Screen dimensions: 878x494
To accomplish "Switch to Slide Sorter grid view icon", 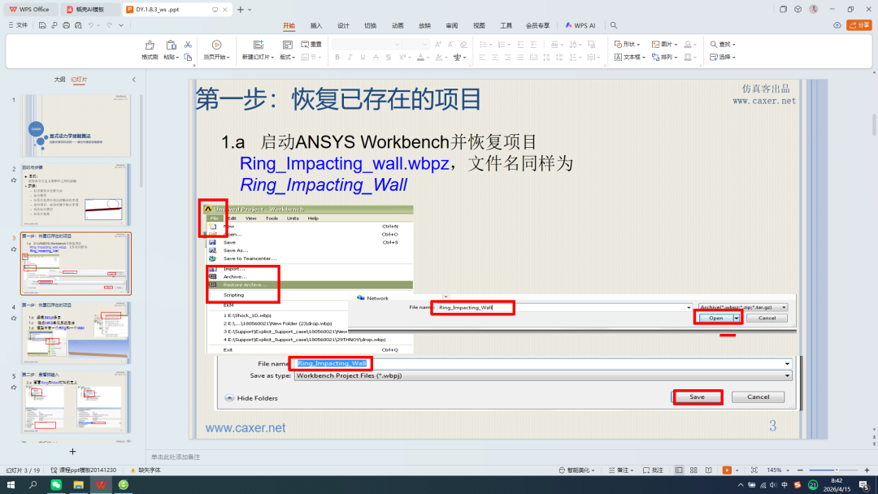I will pos(693,470).
